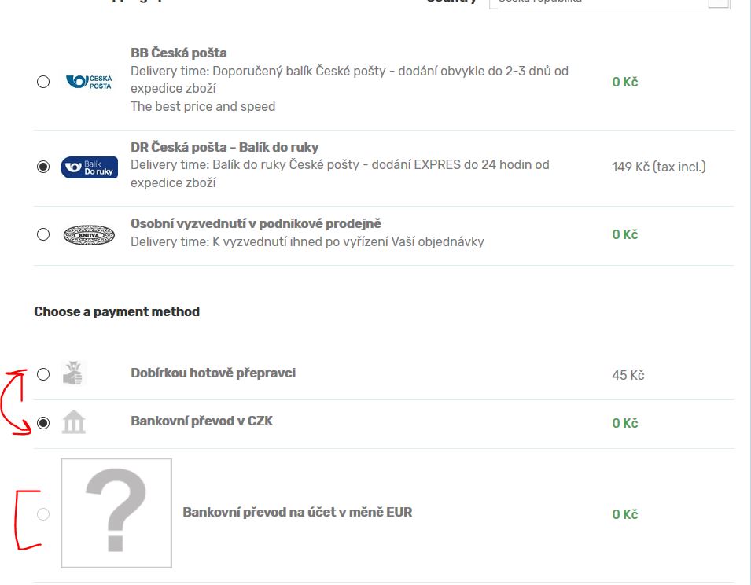Screen dimensions: 751x585
Task: Click Bankovní převod na účet v měně EUR label
Action: tap(297, 513)
